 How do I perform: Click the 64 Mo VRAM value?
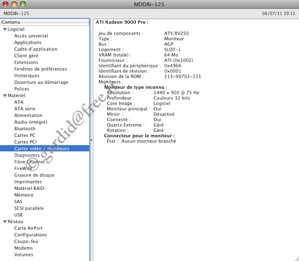click(171, 55)
